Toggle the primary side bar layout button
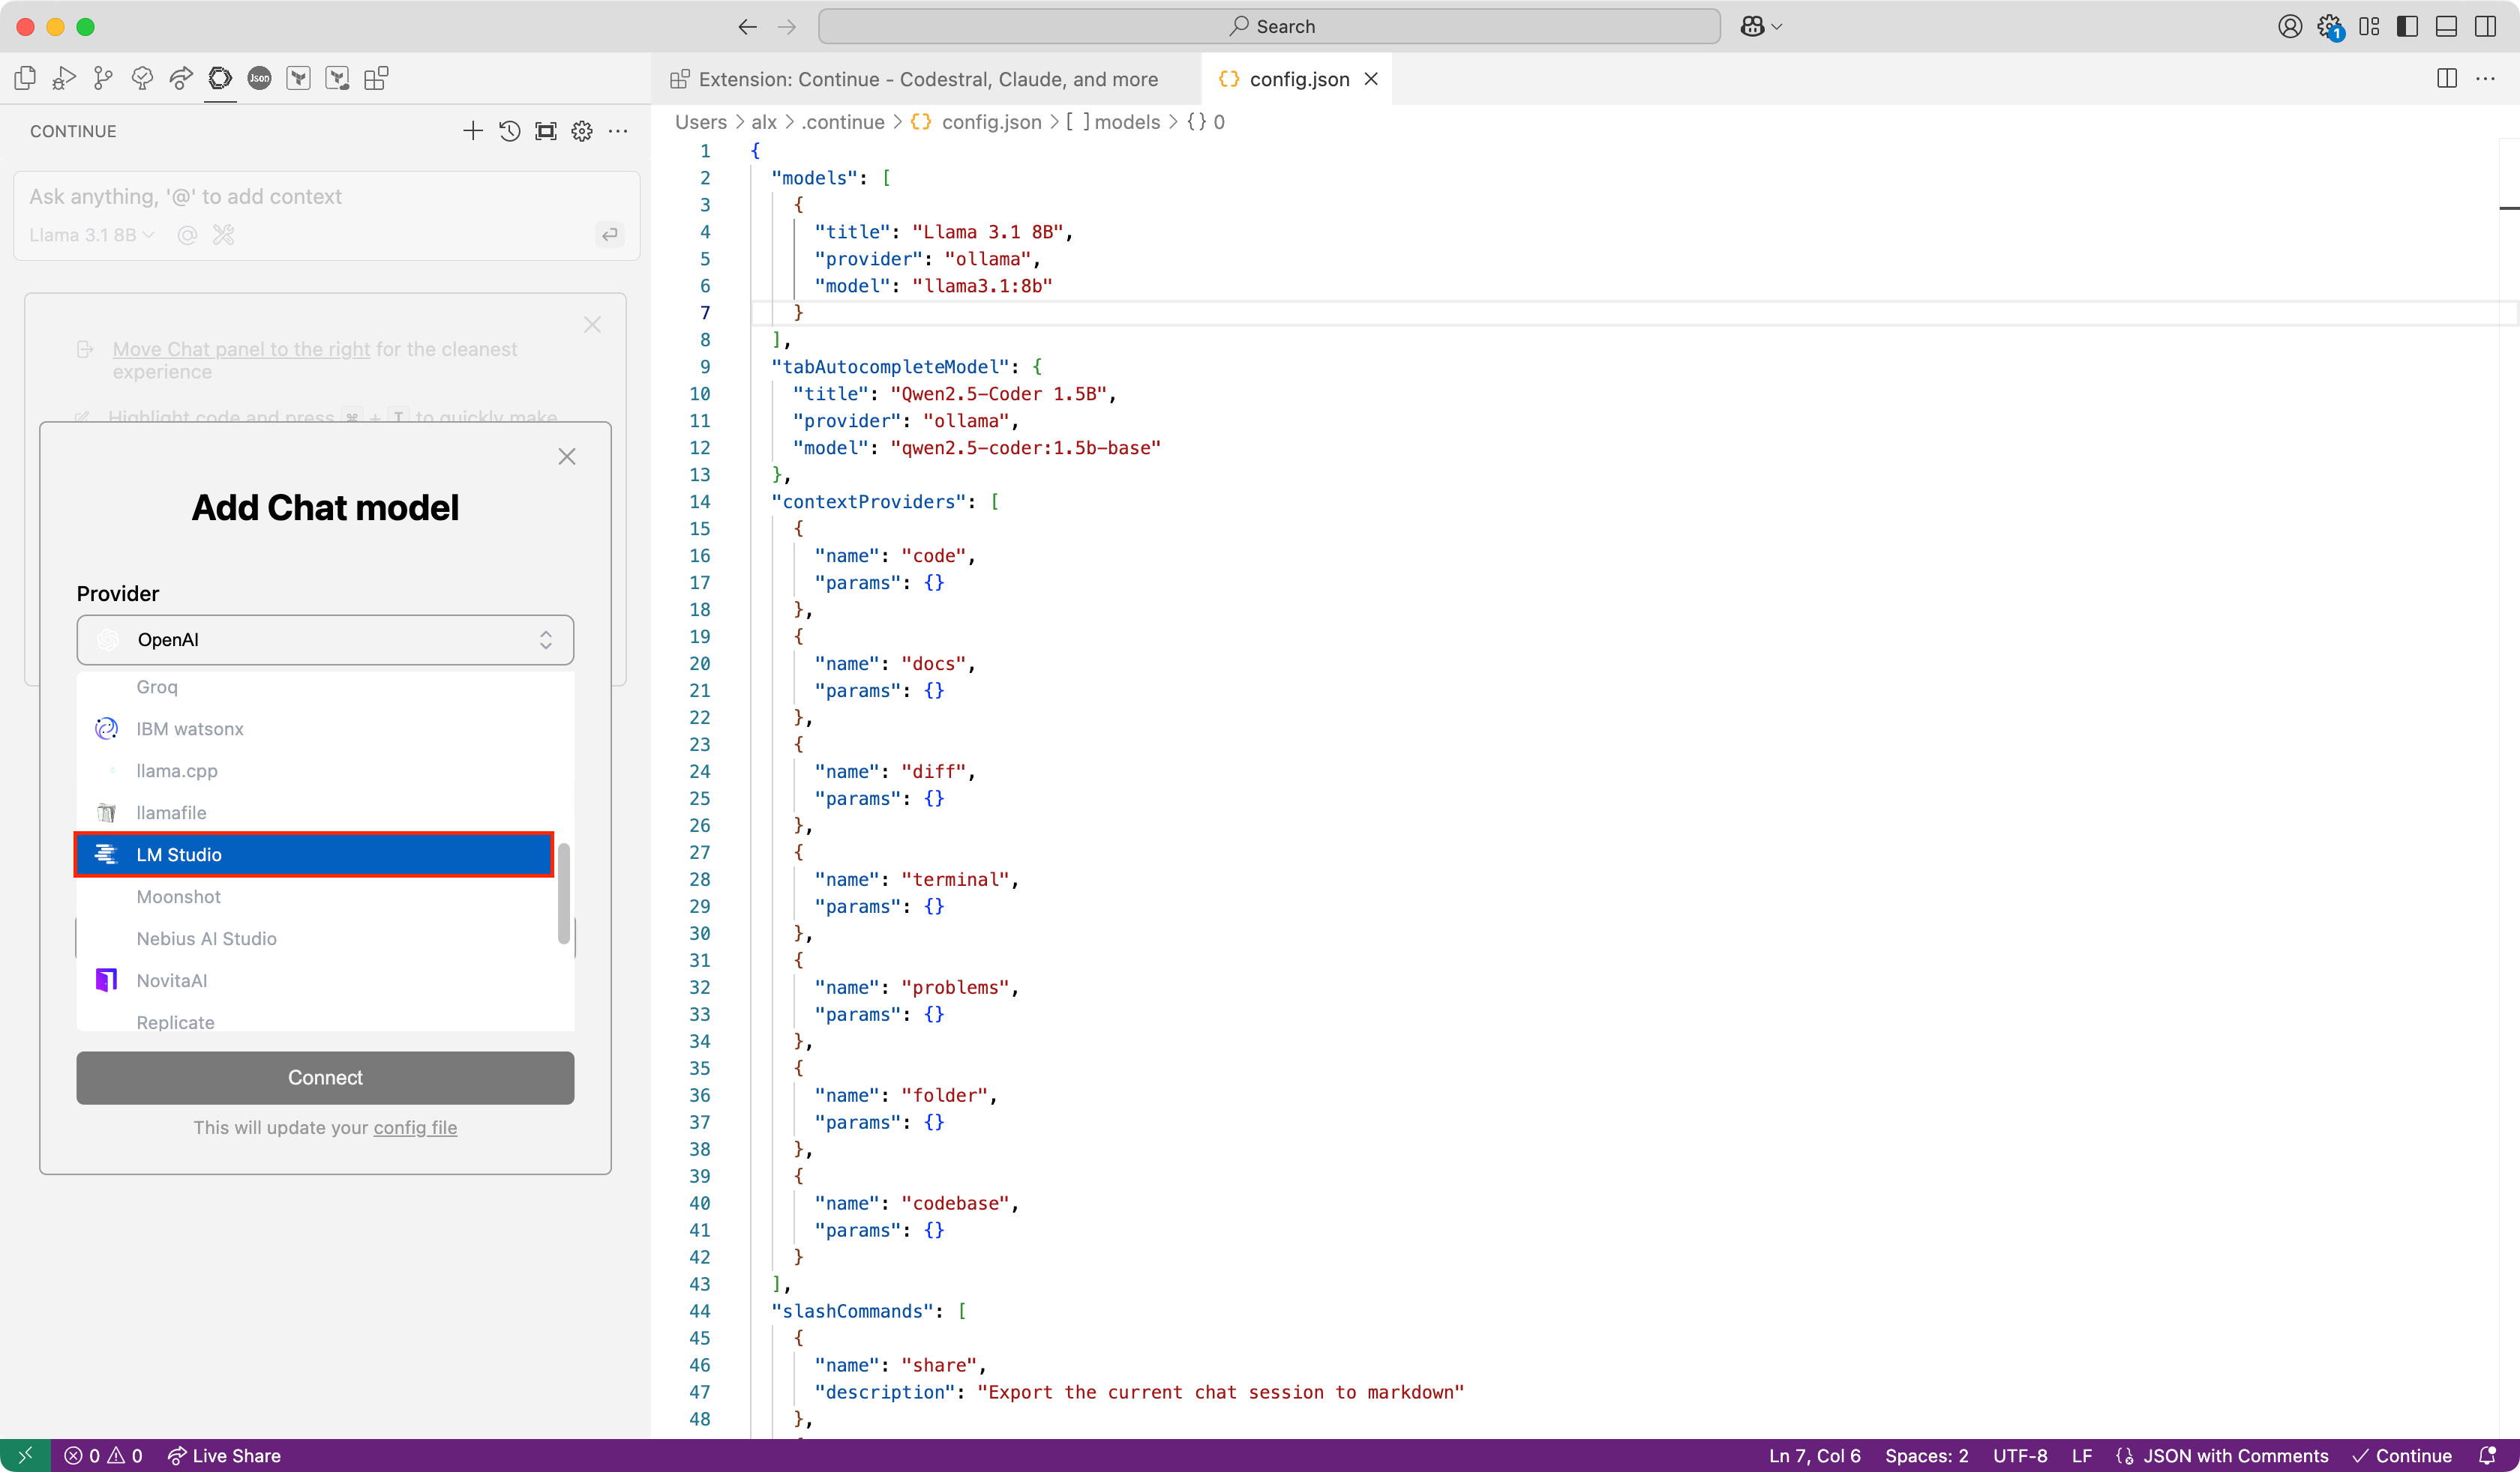The width and height of the screenshot is (2520, 1472). pos(2407,27)
